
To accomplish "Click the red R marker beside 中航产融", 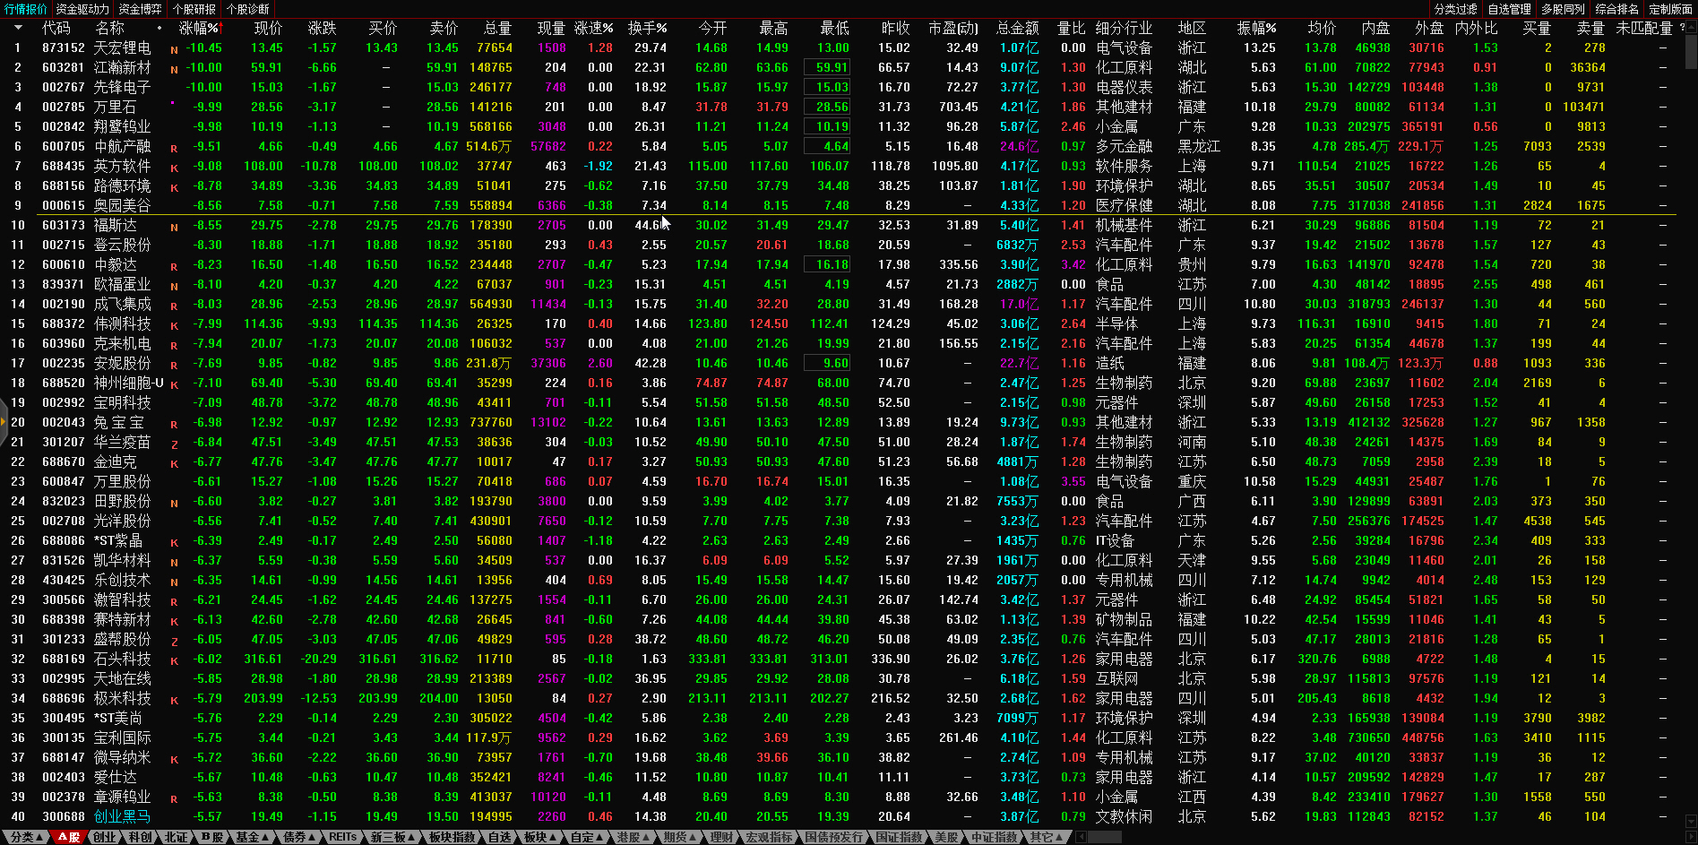I will tap(174, 148).
